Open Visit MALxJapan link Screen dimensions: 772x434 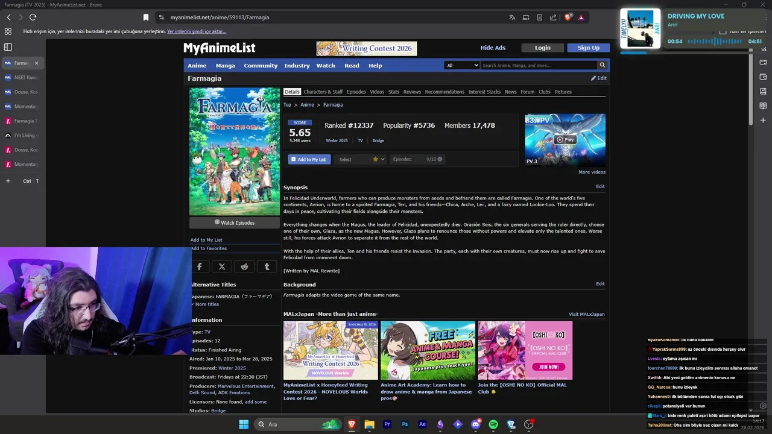(x=586, y=314)
